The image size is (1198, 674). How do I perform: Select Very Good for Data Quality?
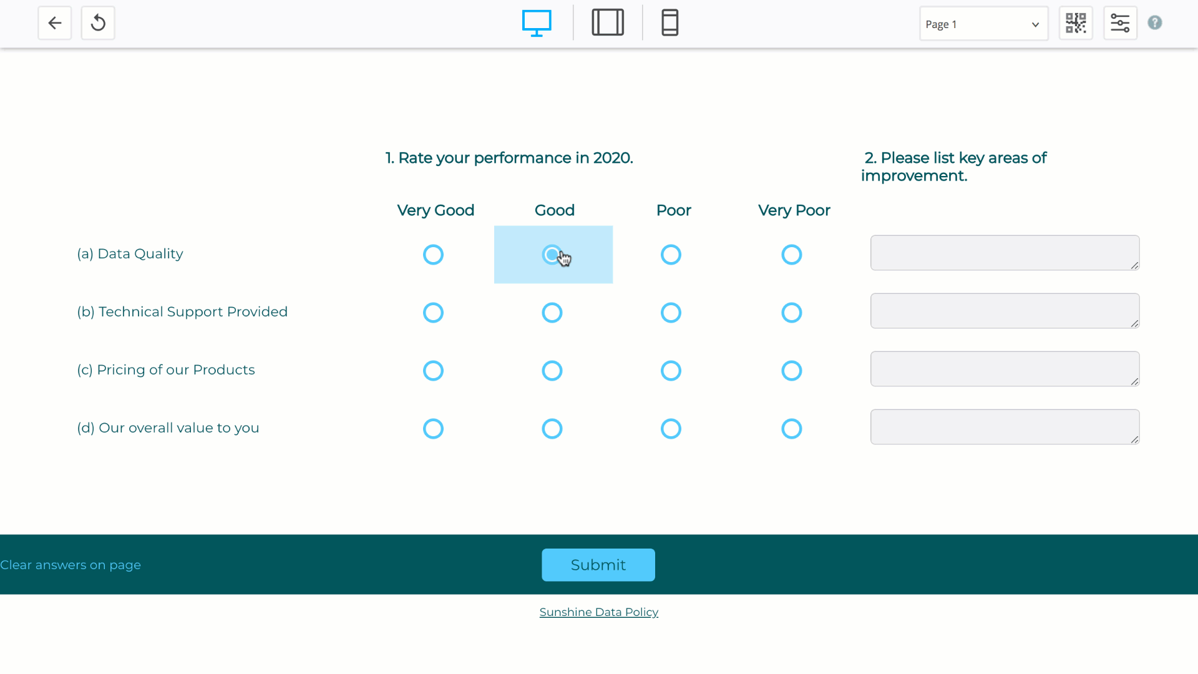tap(433, 255)
